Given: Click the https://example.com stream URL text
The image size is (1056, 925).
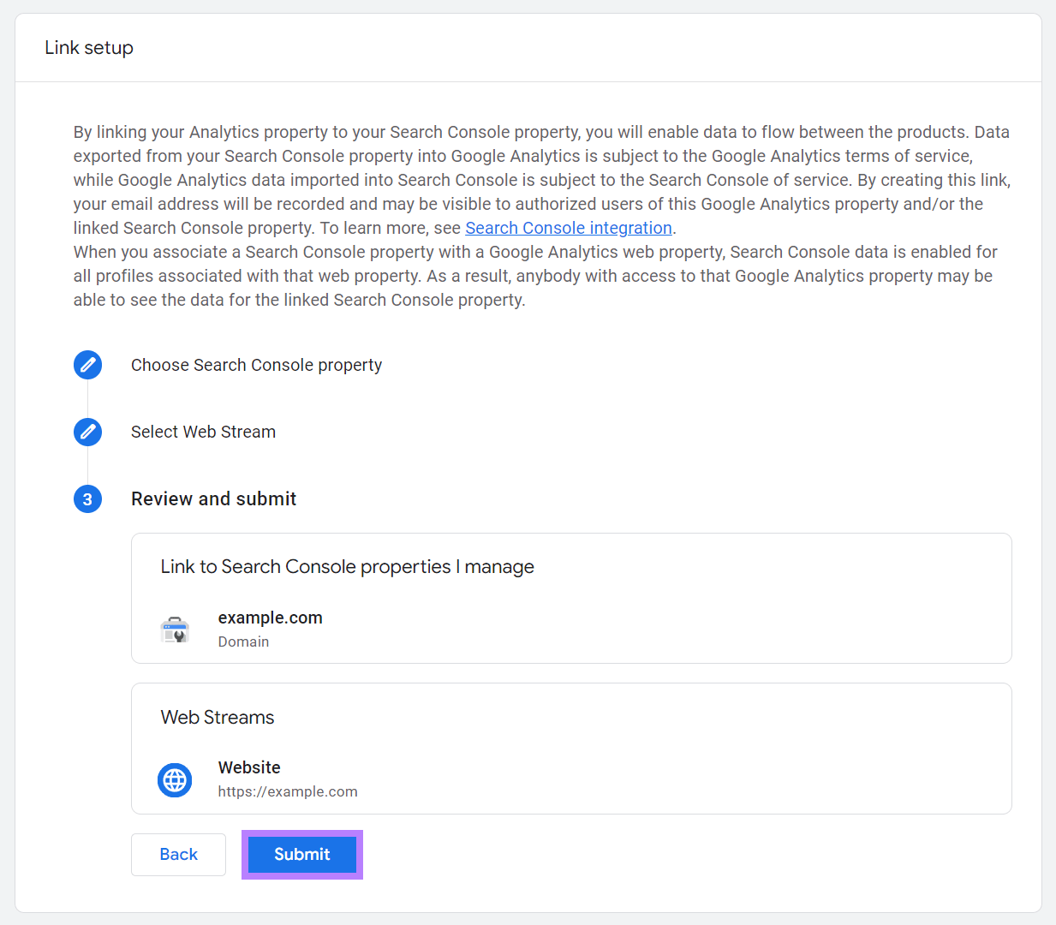Looking at the screenshot, I should click(288, 791).
